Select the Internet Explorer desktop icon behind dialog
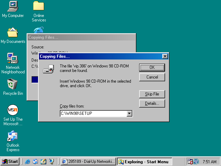The image size is (221, 166). coord(39,30)
